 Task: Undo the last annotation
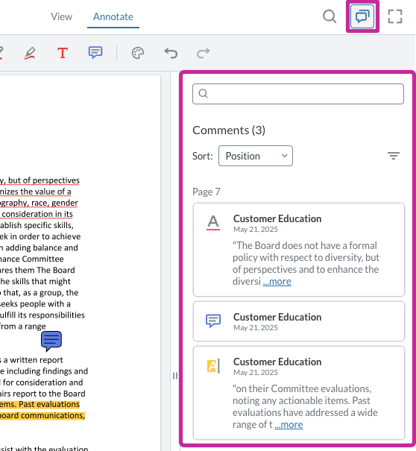(171, 53)
